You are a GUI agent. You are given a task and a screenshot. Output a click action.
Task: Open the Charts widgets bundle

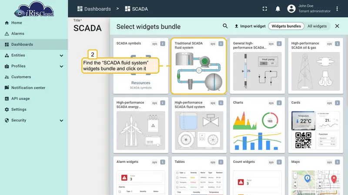257,125
